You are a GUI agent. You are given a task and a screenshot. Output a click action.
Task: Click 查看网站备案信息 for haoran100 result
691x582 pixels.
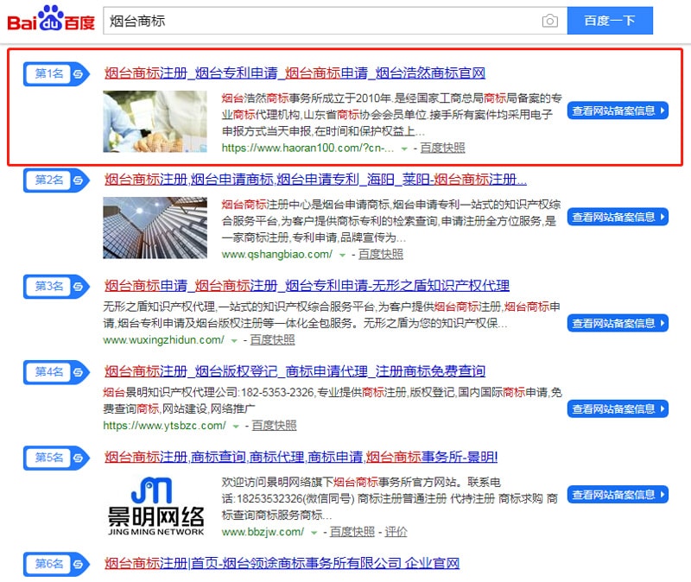coord(618,111)
